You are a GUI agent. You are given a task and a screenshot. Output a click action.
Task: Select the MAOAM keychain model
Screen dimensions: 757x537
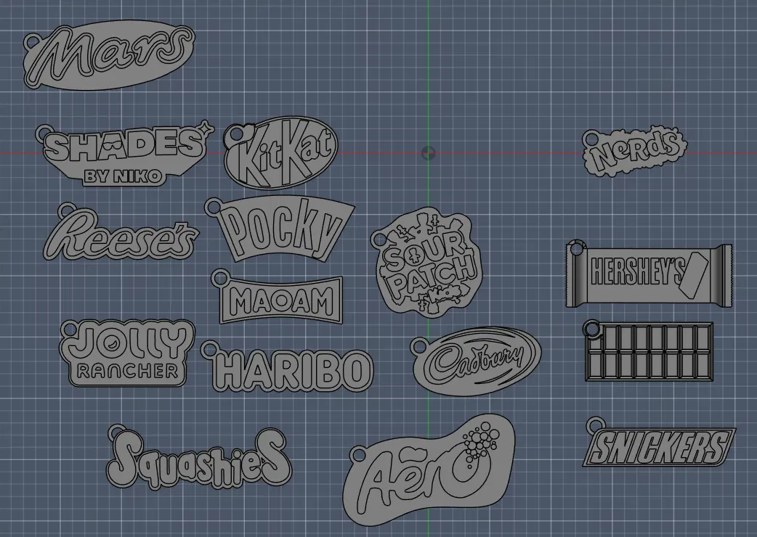click(278, 298)
